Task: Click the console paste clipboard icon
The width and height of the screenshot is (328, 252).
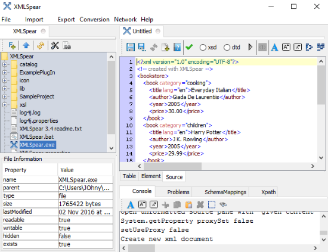Action: point(188,205)
